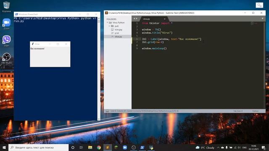The height and width of the screenshot is (151, 269).
Task: Click line number 9 in the gutter
Action: (137, 49)
